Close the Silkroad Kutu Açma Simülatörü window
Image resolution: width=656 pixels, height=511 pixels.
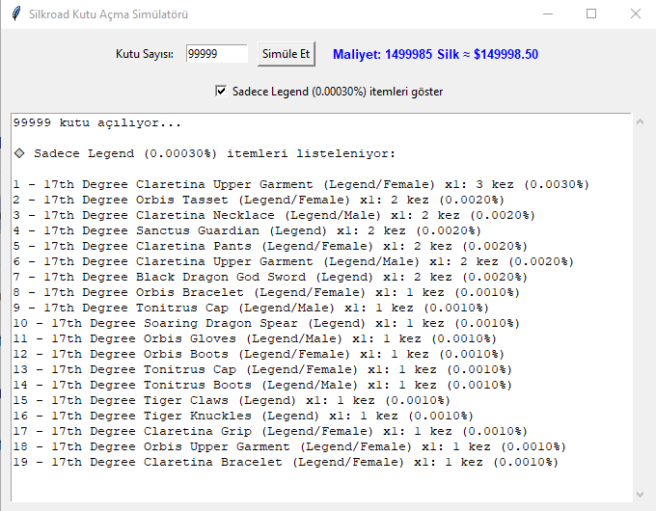click(x=635, y=14)
